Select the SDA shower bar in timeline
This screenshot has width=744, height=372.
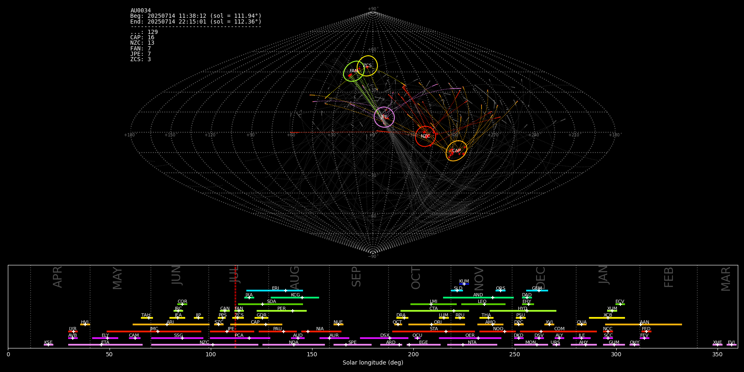click(270, 304)
